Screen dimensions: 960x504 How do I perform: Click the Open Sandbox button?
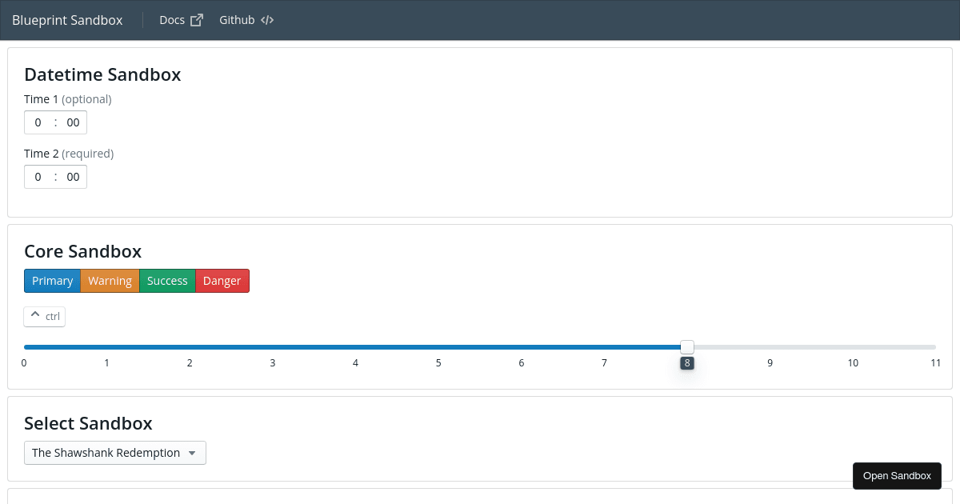(897, 476)
